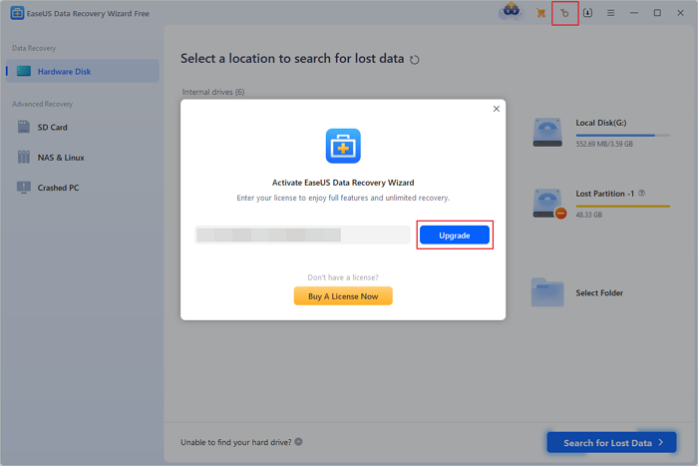This screenshot has height=466, width=698.
Task: Click the Hardware Disk icon
Action: tap(24, 71)
